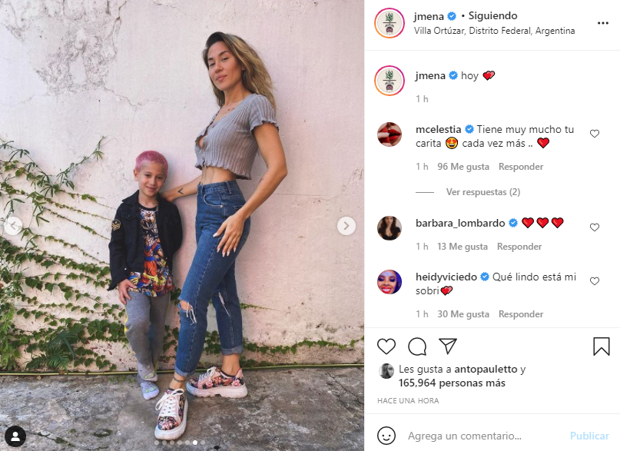Like barbara_lombardo's comment
This screenshot has width=620, height=451.
pyautogui.click(x=595, y=227)
